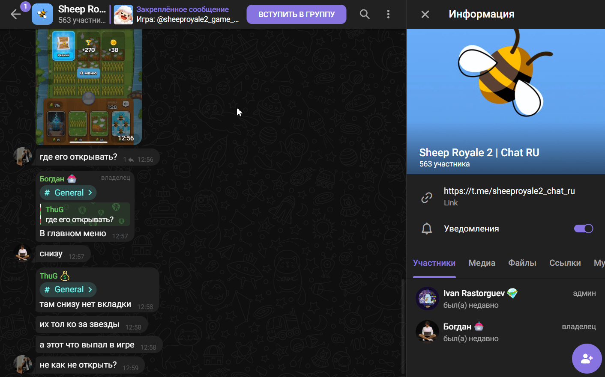Click the Закреплённое сообщение pinned header

(183, 9)
